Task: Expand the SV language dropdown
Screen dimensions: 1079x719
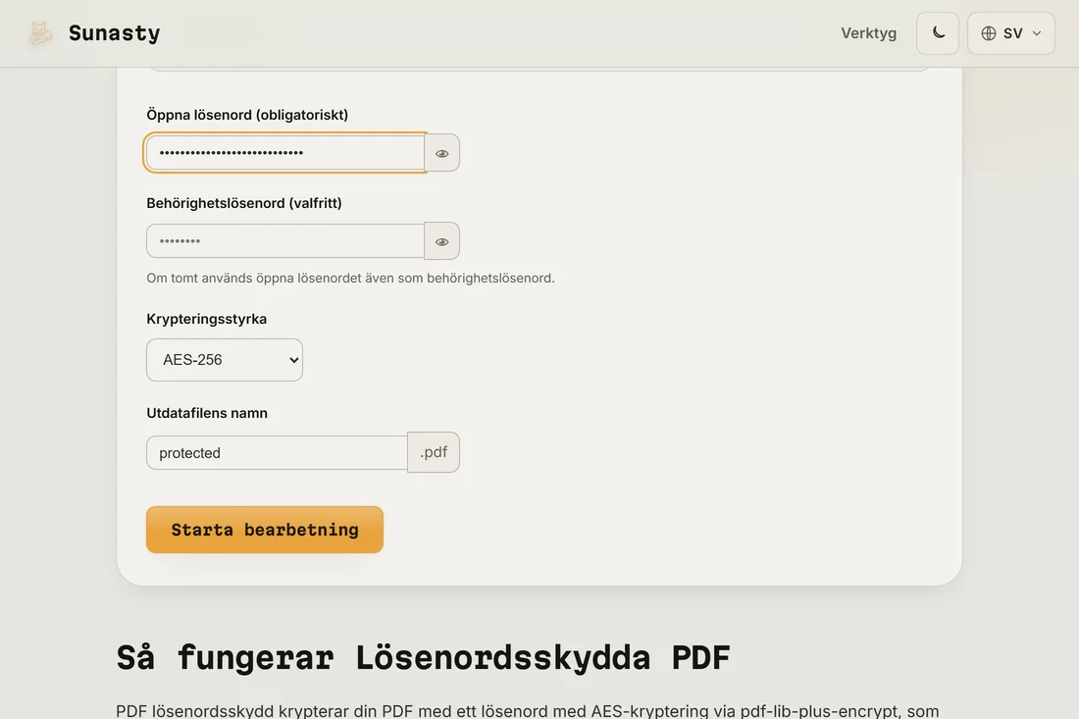Action: (x=1011, y=33)
